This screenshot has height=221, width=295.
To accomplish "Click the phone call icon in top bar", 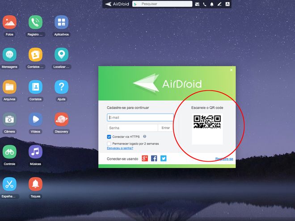I will [x=205, y=4].
